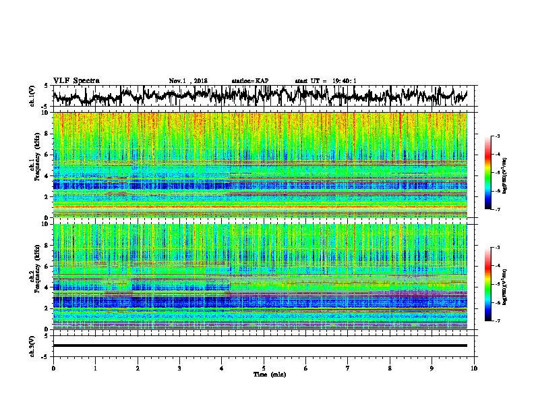Click the "station=KAP" header label
Viewport: 534px width, 413px height.
tap(250, 81)
